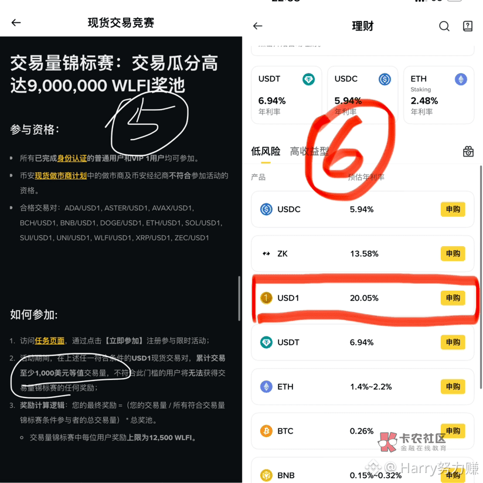This screenshot has width=483, height=483.
Task: Click scrollbar on the contest page
Action: pyautogui.click(x=239, y=298)
